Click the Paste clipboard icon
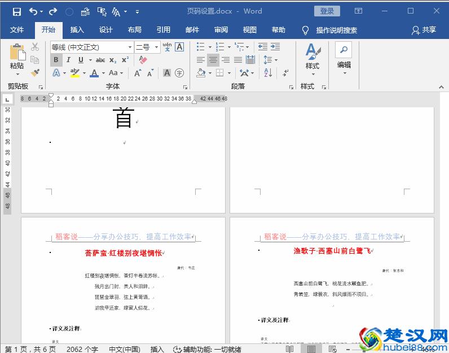This screenshot has width=449, height=353. tap(17, 53)
